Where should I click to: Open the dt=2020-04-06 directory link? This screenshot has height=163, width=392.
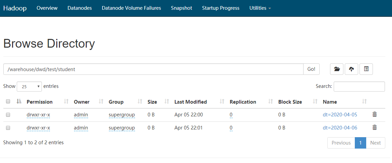[x=340, y=128]
